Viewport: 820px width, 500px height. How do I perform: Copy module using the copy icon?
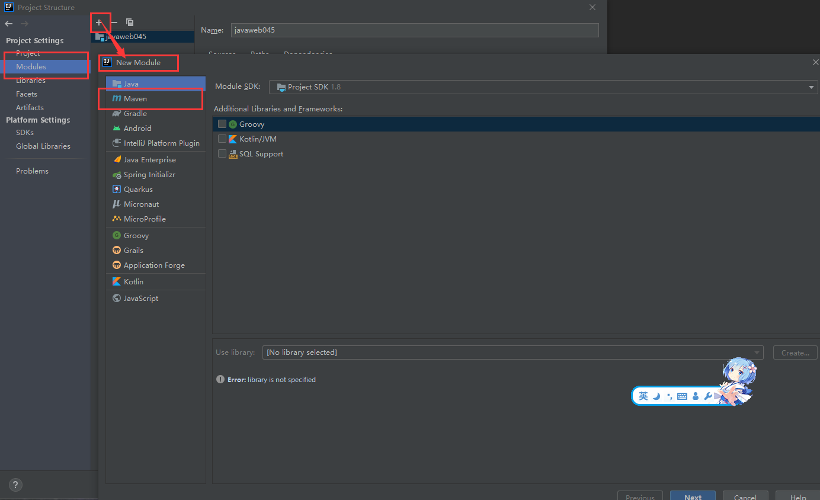(x=130, y=23)
